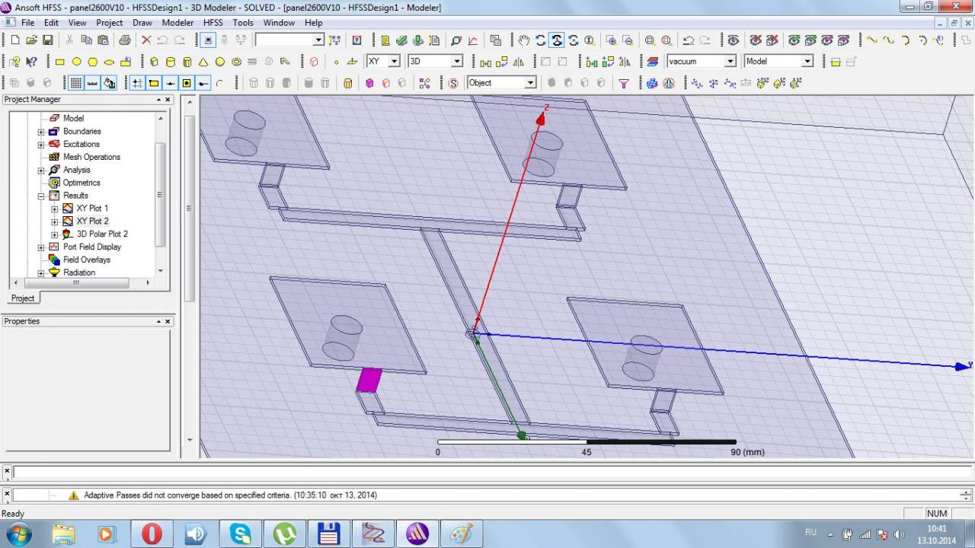Click the Draw rectangle tool

(60, 62)
